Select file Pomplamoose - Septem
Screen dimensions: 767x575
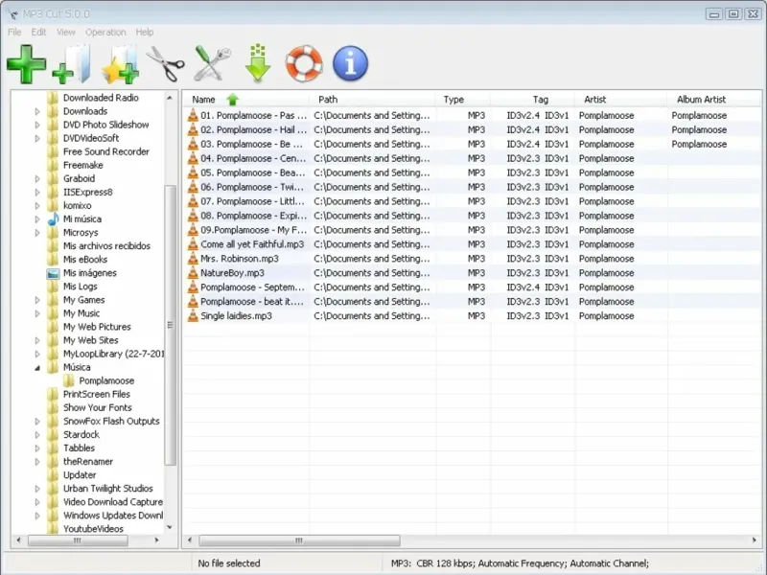coord(252,287)
